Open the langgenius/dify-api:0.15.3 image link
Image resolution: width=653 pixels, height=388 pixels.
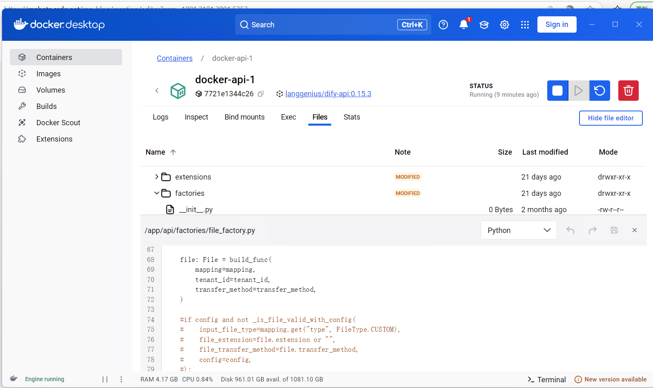click(x=328, y=94)
